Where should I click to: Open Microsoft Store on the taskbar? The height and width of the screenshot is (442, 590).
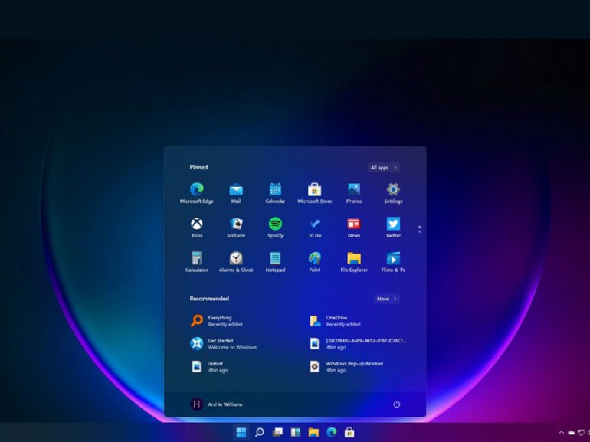point(349,432)
